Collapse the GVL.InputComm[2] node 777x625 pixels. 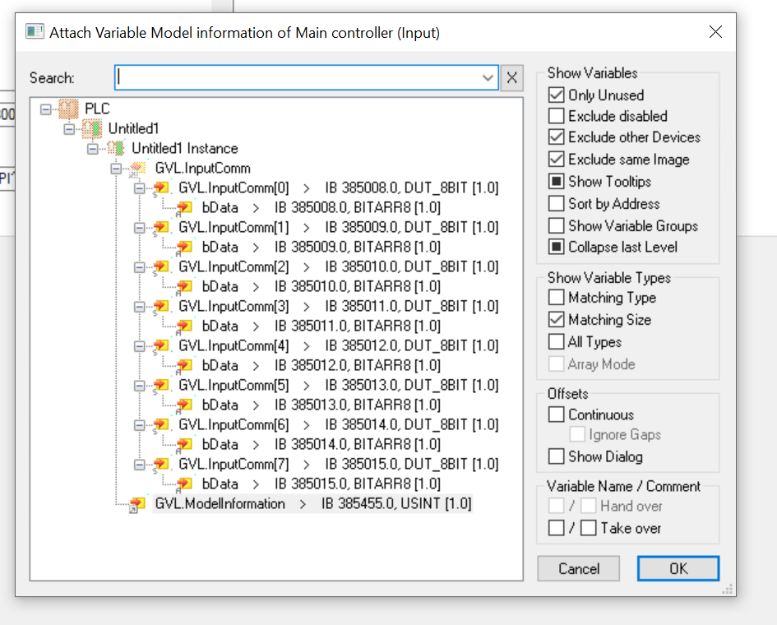pyautogui.click(x=139, y=267)
